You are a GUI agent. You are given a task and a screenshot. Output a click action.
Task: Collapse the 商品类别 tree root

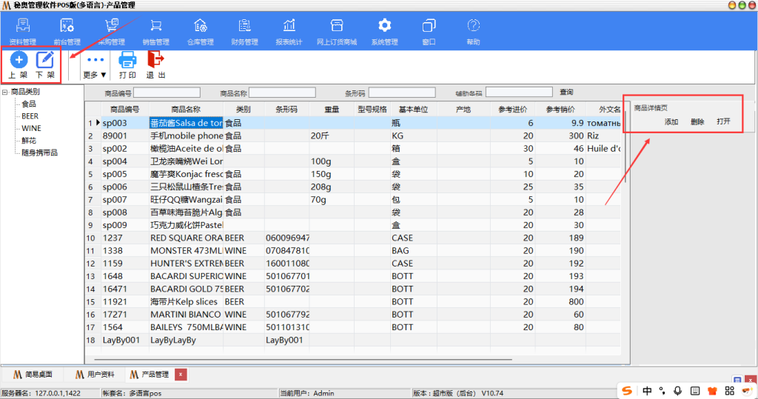click(6, 93)
